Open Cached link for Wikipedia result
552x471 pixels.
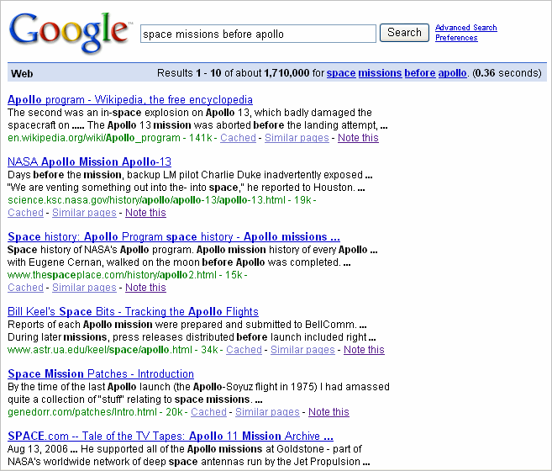pos(238,138)
